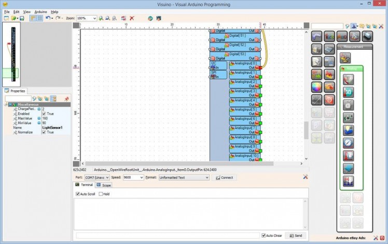Click the blue Zoom Out magnifier
Image resolution: width=388 pixels, height=244 pixels.
click(x=107, y=18)
